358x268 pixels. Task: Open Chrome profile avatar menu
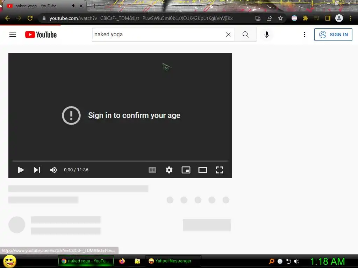pyautogui.click(x=339, y=18)
